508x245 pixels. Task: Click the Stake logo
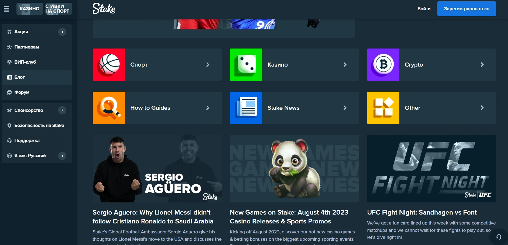(104, 8)
